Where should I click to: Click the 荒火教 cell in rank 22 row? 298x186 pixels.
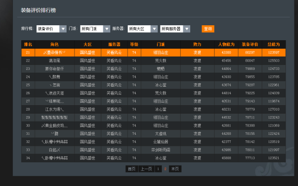click(x=161, y=61)
